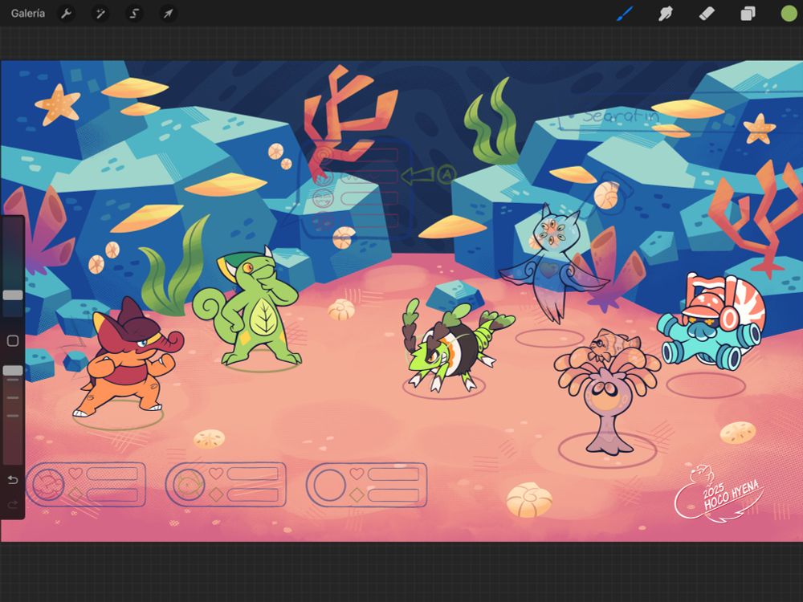Activate the Selection tool

click(x=134, y=14)
